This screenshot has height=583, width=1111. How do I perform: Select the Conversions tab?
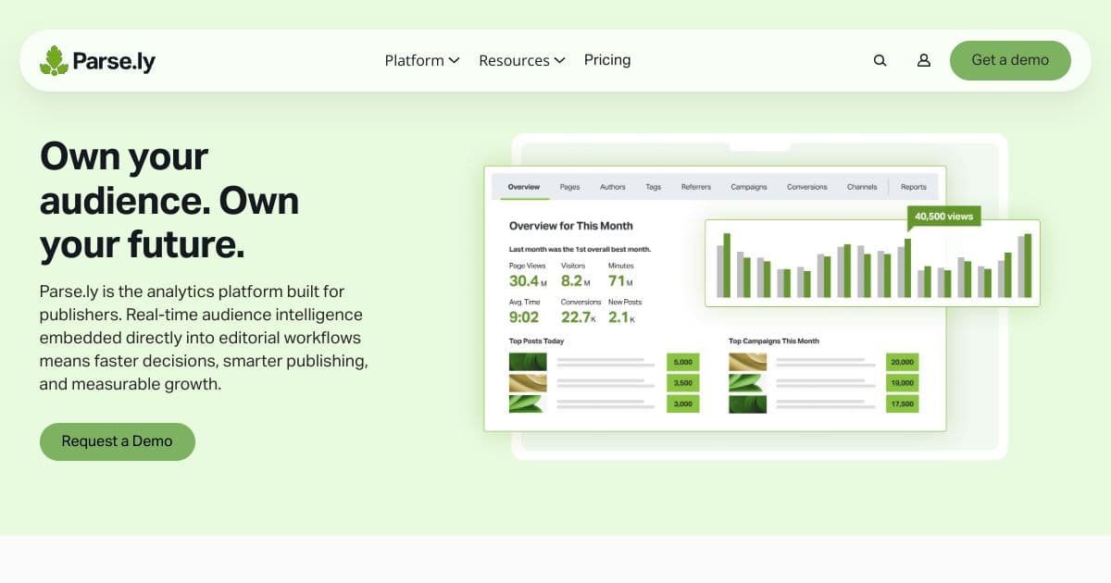click(x=806, y=186)
